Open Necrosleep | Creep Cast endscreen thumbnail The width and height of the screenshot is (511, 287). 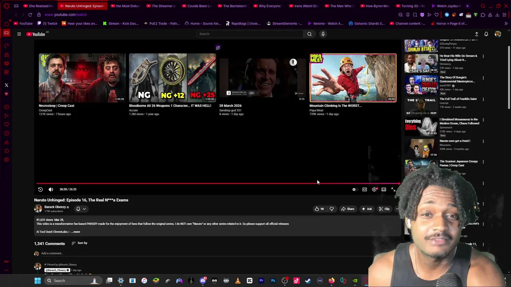click(x=82, y=78)
